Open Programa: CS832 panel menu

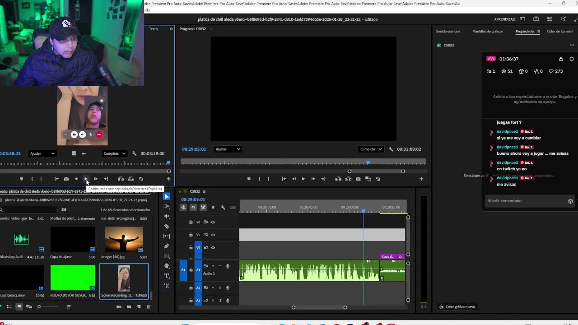[x=211, y=29]
